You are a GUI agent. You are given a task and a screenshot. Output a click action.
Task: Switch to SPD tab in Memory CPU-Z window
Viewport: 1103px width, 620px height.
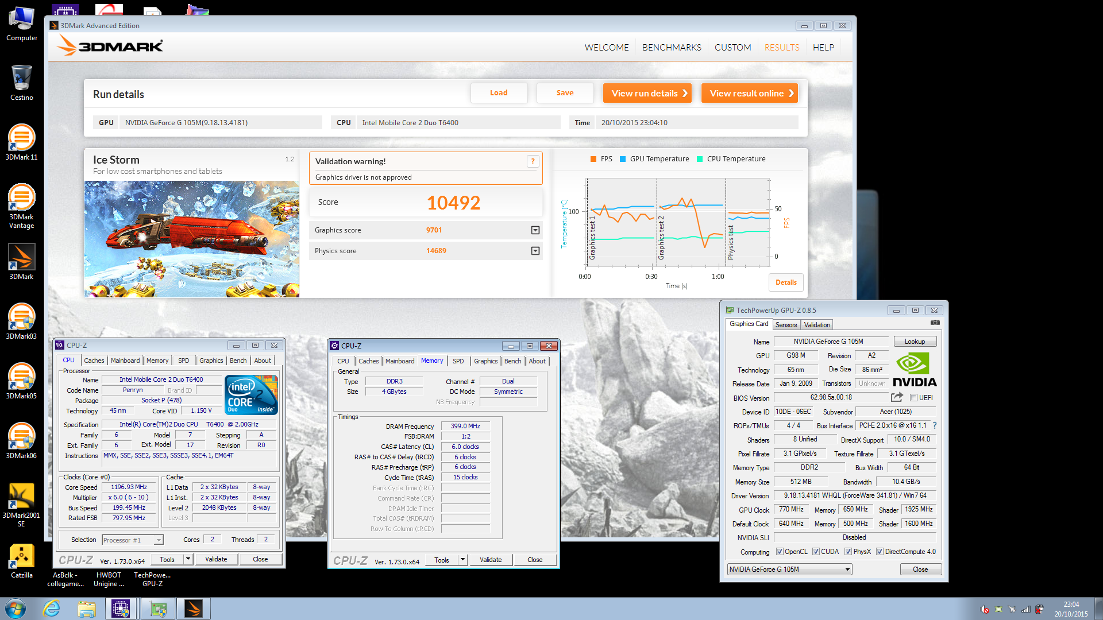coord(458,361)
